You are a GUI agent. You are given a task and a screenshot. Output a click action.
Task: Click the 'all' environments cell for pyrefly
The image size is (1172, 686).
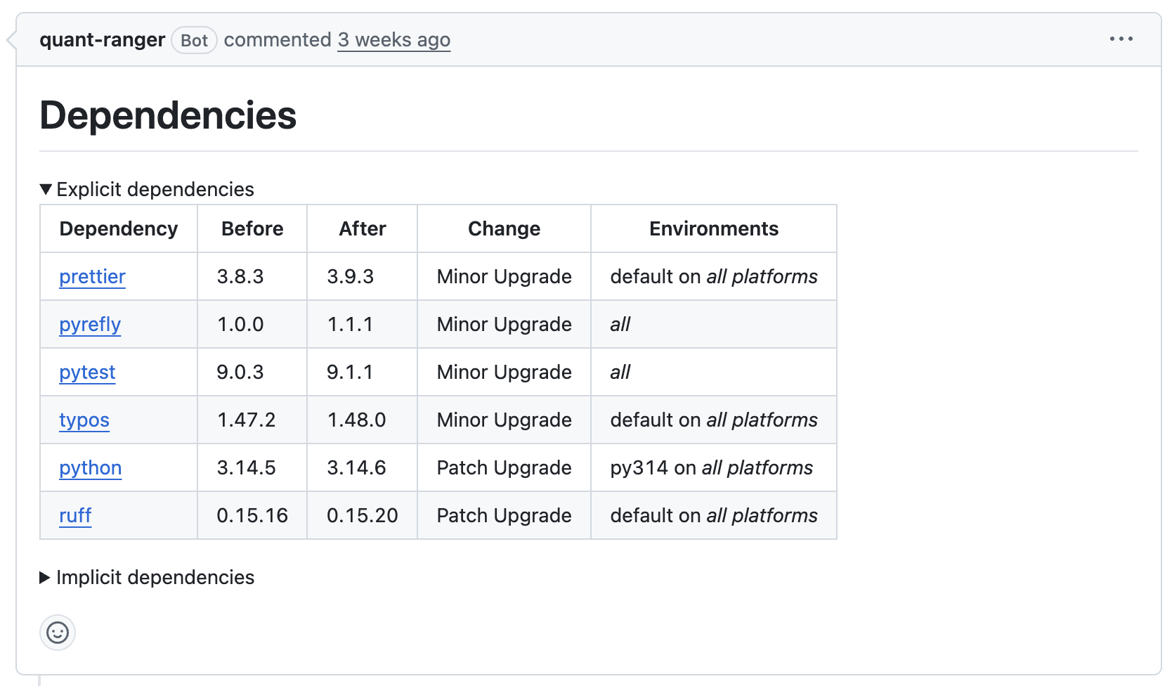click(x=714, y=325)
